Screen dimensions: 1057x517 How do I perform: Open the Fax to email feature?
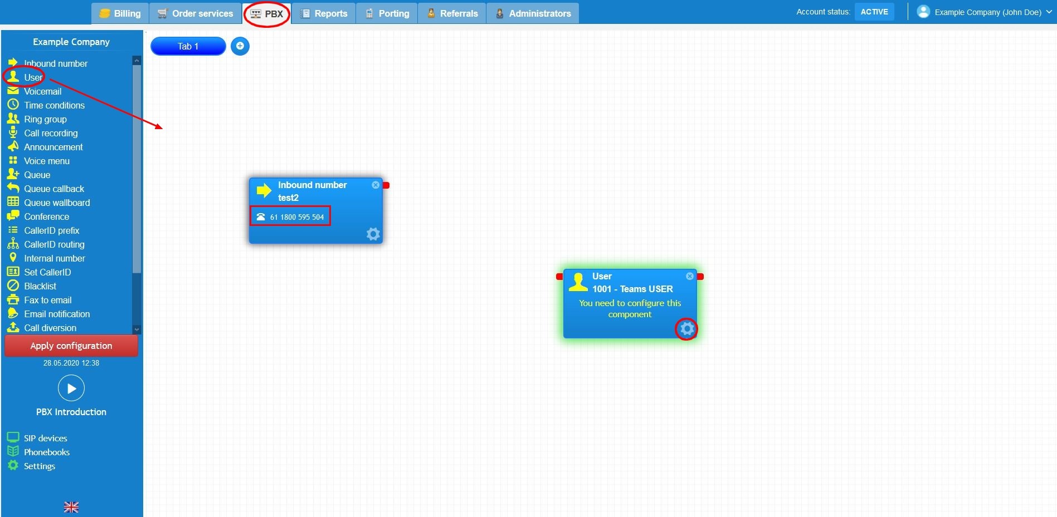(x=47, y=299)
